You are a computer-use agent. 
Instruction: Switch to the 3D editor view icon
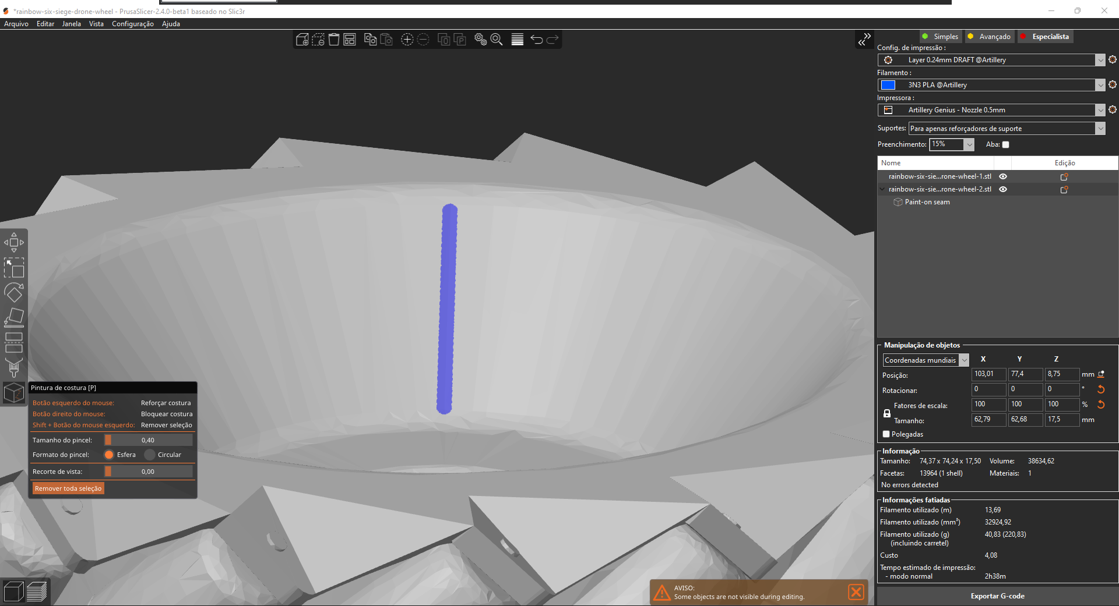[x=13, y=591]
